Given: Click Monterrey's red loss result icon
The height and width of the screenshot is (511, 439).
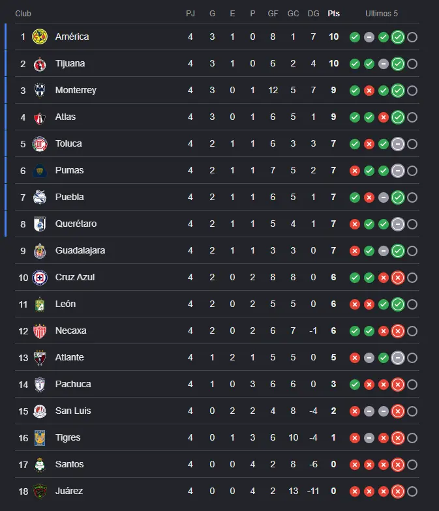Looking at the screenshot, I should click(369, 91).
